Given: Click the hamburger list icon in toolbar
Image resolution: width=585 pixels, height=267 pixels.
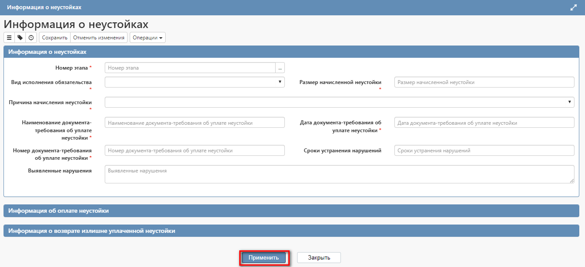Looking at the screenshot, I should pyautogui.click(x=9, y=38).
